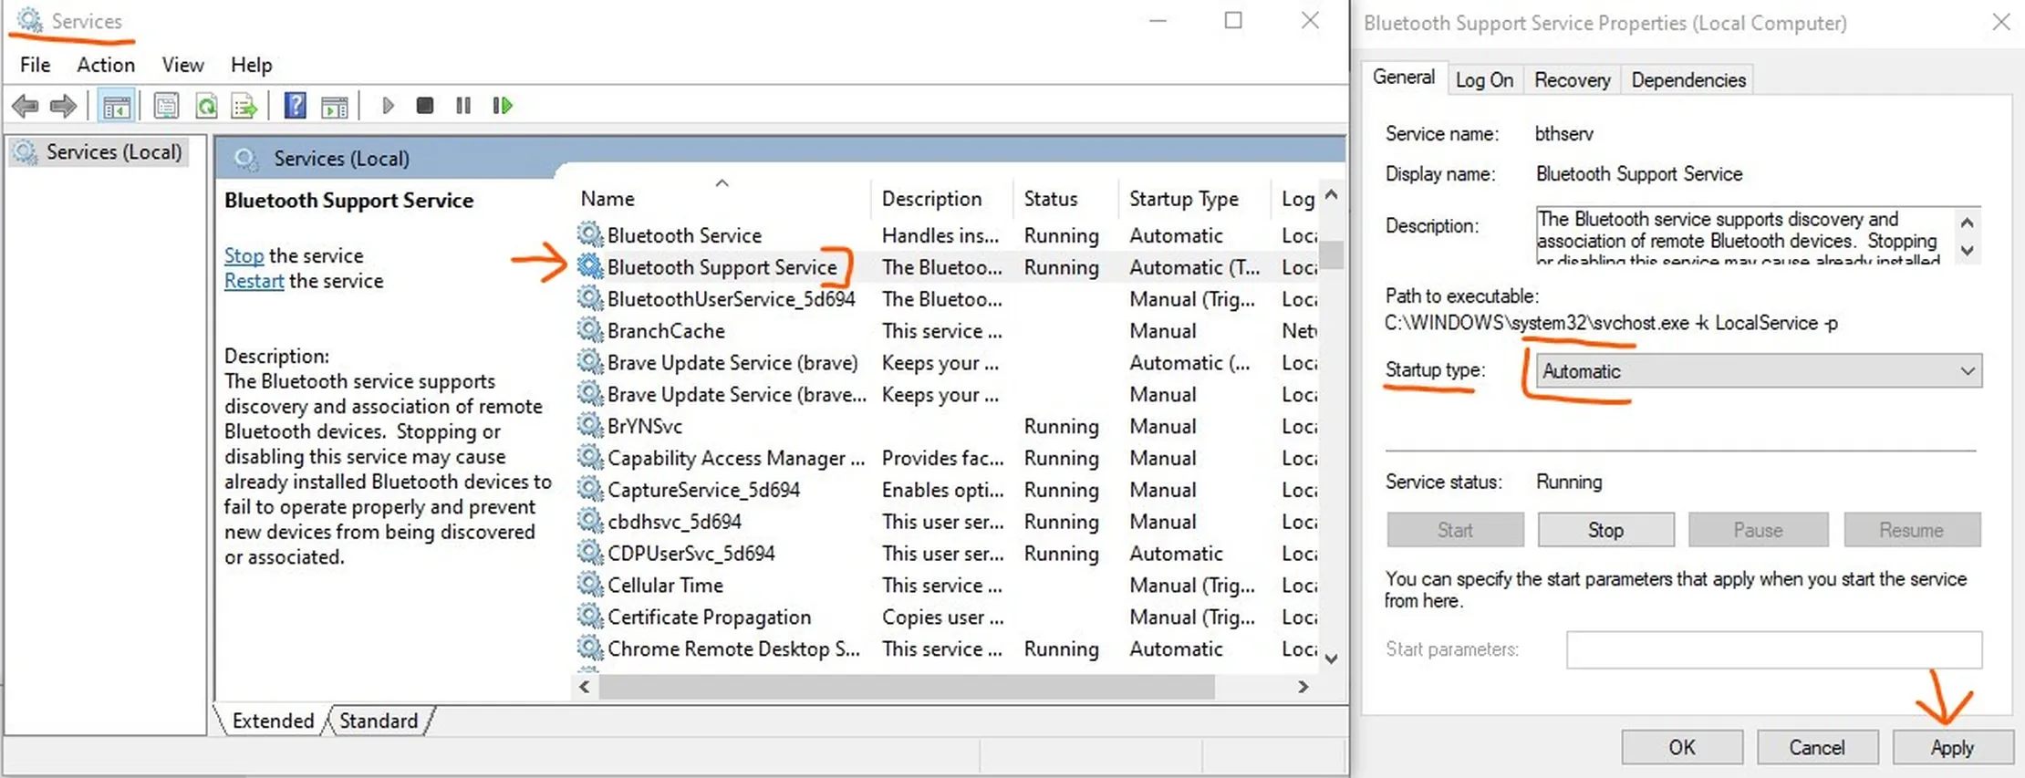Click the Stop Service toolbar icon
This screenshot has height=778, width=2025.
click(x=424, y=106)
